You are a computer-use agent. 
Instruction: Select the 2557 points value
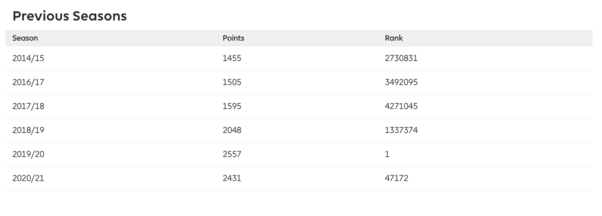[232, 154]
